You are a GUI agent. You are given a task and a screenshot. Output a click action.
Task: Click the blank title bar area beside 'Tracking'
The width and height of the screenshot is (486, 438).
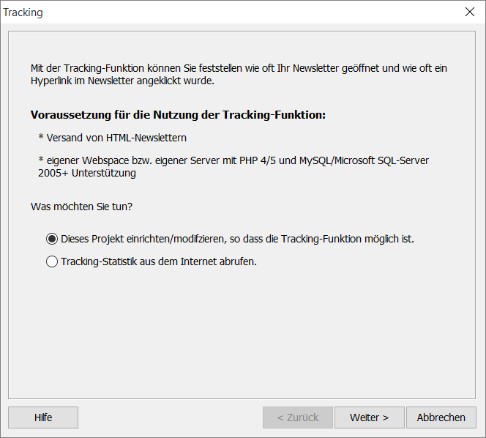pos(248,12)
